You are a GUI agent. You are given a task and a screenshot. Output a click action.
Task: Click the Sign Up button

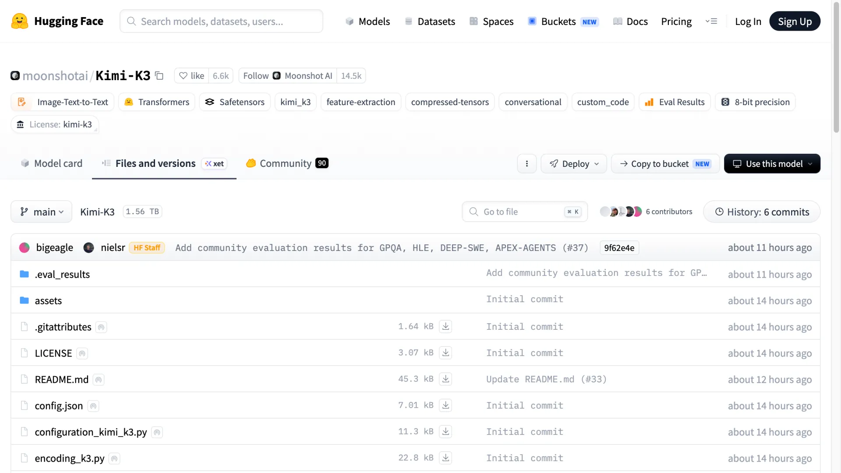pos(795,21)
